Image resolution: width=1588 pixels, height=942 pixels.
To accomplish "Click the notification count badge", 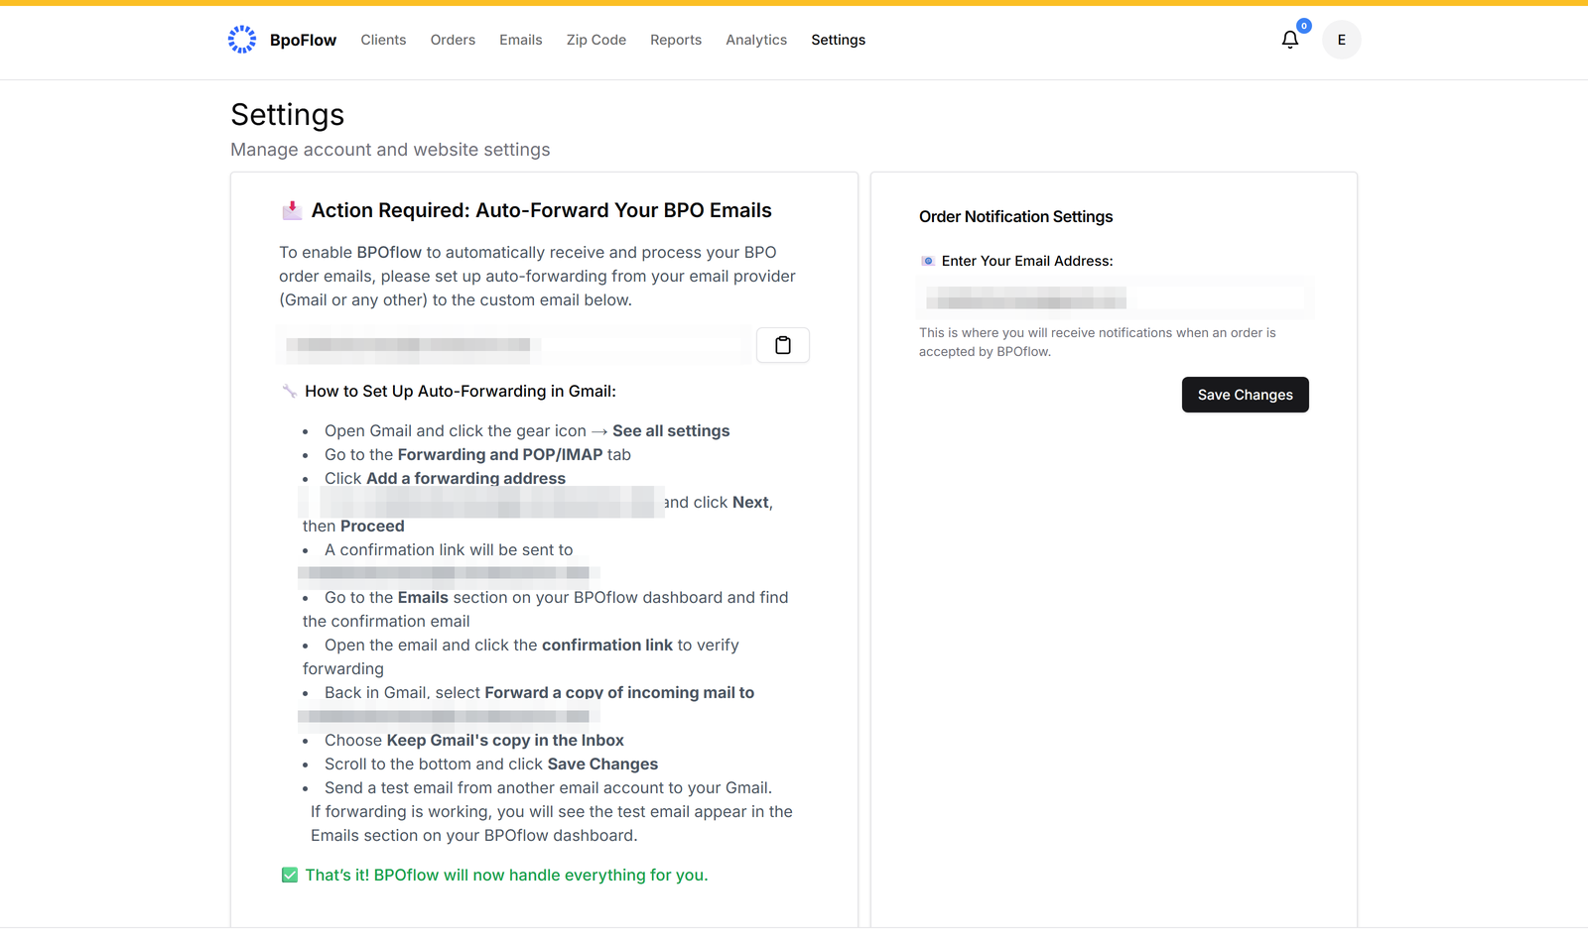I will [1303, 26].
